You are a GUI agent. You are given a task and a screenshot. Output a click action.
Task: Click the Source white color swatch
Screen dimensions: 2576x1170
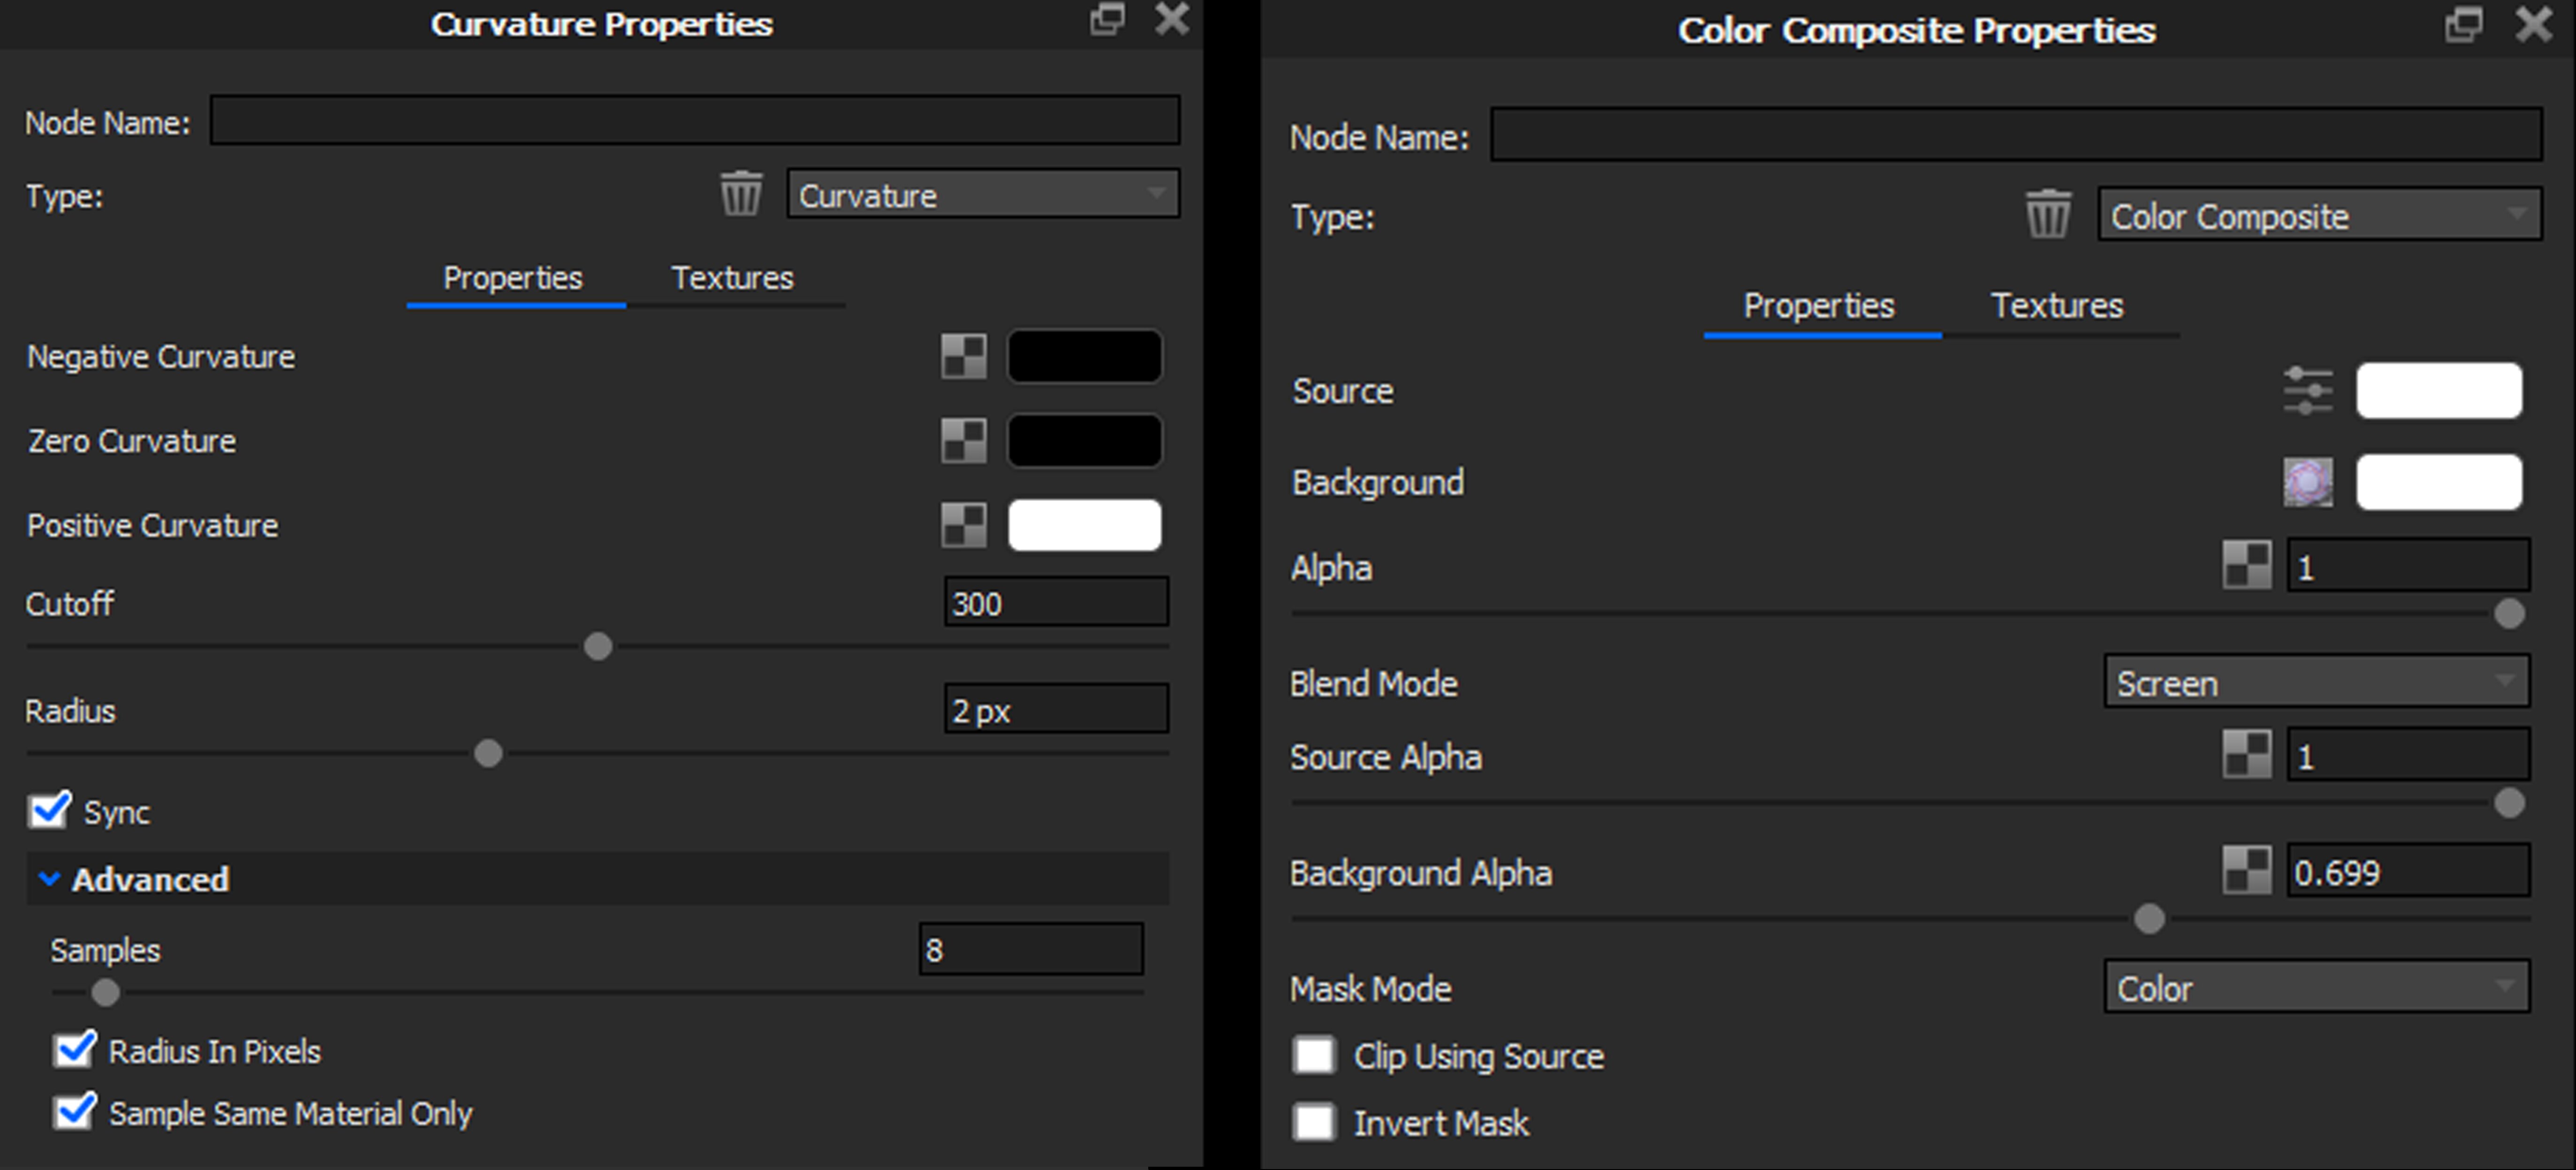pos(2439,390)
